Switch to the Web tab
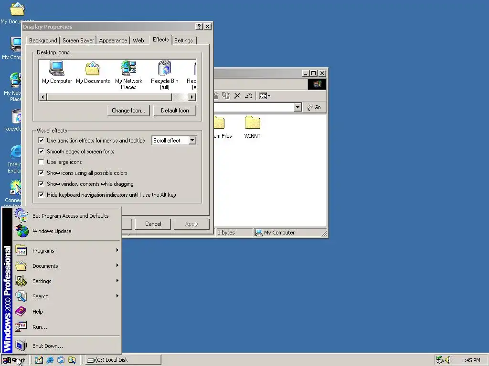The width and height of the screenshot is (489, 366). [x=138, y=41]
